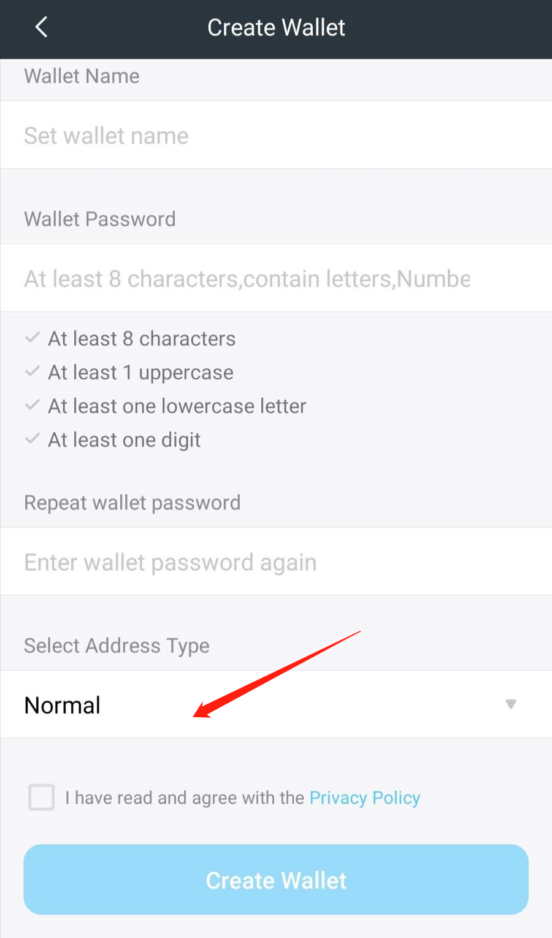This screenshot has height=938, width=552.
Task: Select the Enter wallet password again field
Action: click(276, 562)
